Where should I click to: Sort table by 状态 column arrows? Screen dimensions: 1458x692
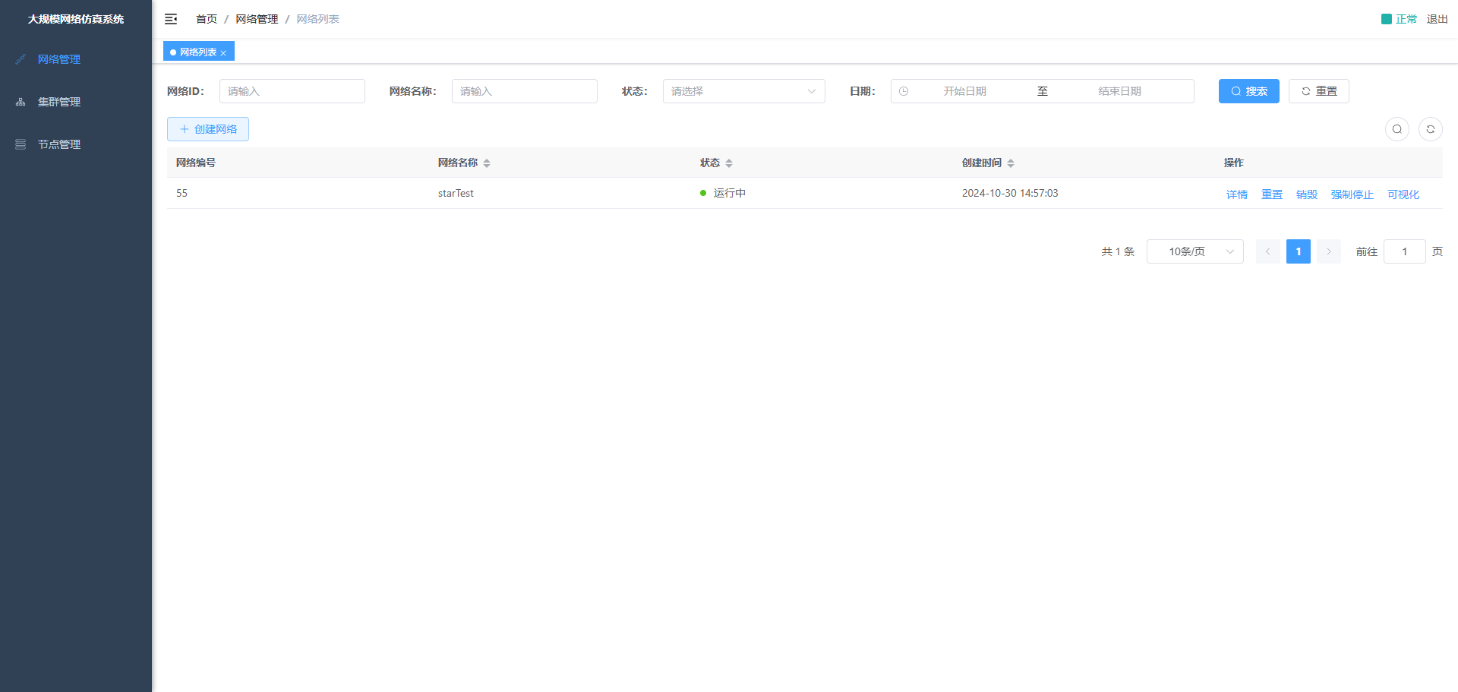729,163
